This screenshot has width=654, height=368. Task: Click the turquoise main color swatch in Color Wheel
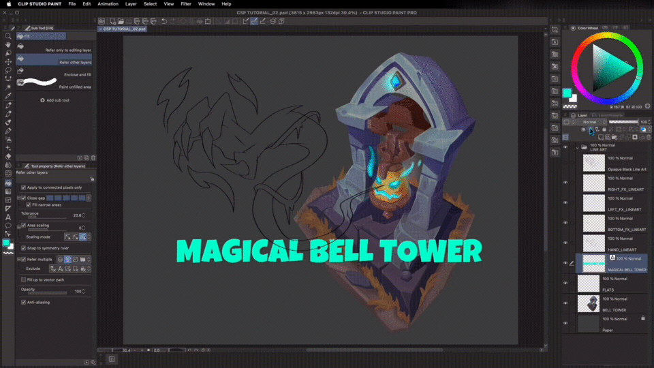(x=567, y=93)
